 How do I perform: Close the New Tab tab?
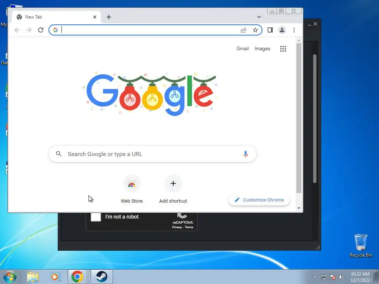(x=95, y=17)
